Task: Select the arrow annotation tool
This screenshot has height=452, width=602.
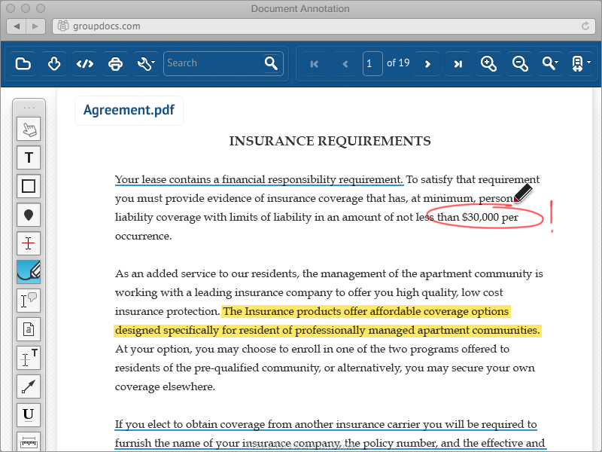Action: point(29,386)
